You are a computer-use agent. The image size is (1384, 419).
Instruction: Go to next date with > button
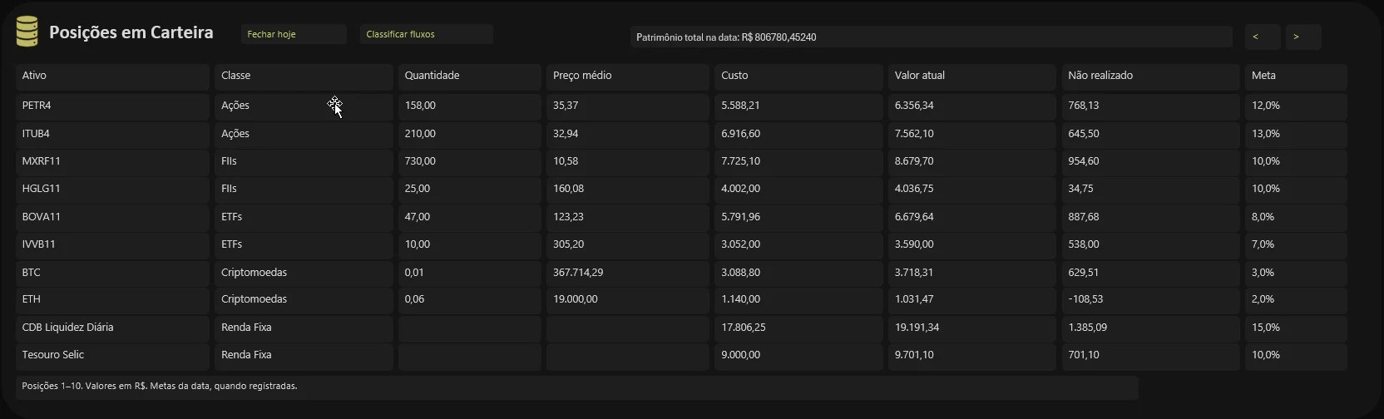pyautogui.click(x=1303, y=37)
